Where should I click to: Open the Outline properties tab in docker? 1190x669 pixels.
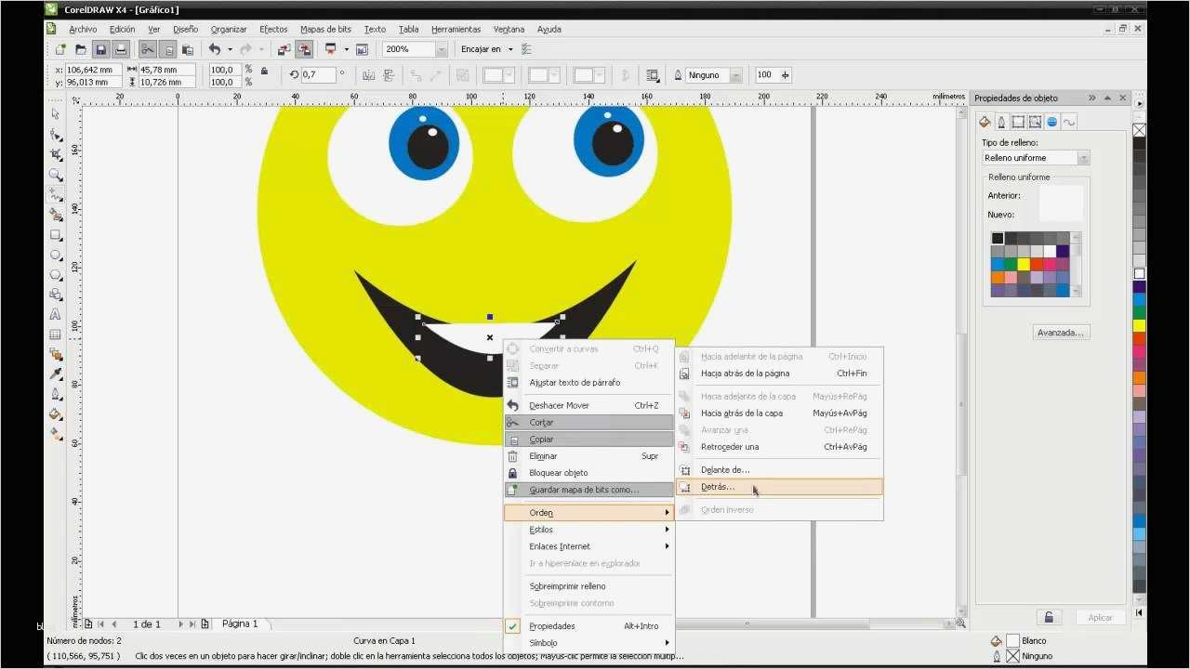click(1001, 122)
